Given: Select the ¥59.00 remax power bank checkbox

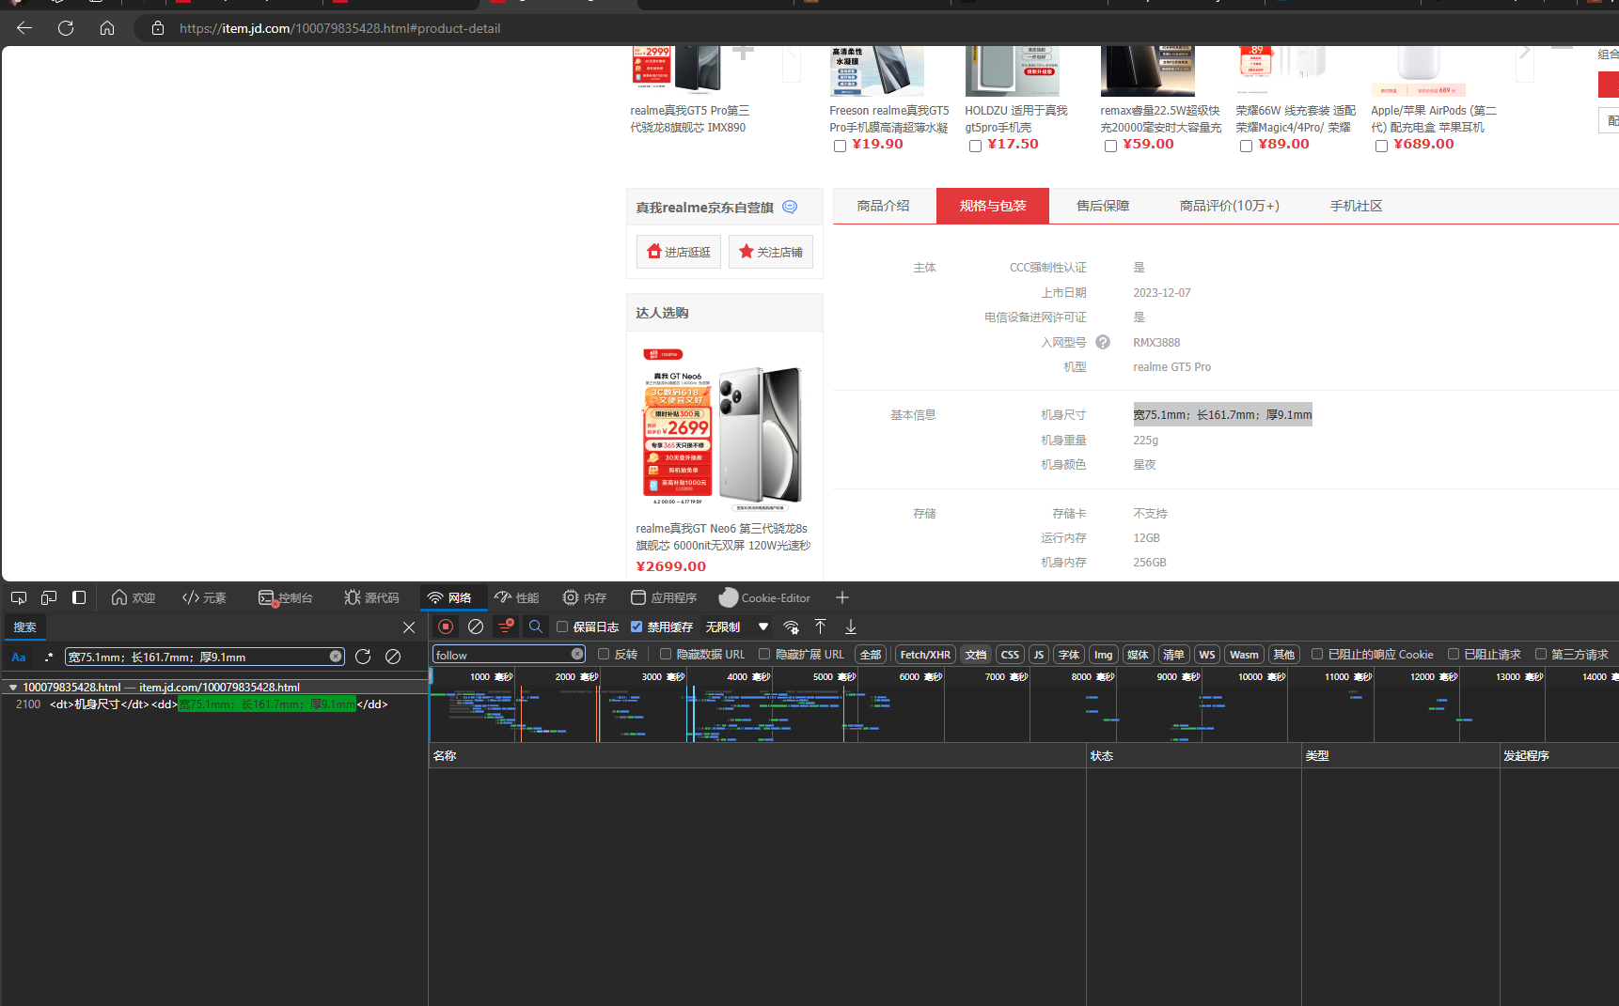Looking at the screenshot, I should 1110,146.
